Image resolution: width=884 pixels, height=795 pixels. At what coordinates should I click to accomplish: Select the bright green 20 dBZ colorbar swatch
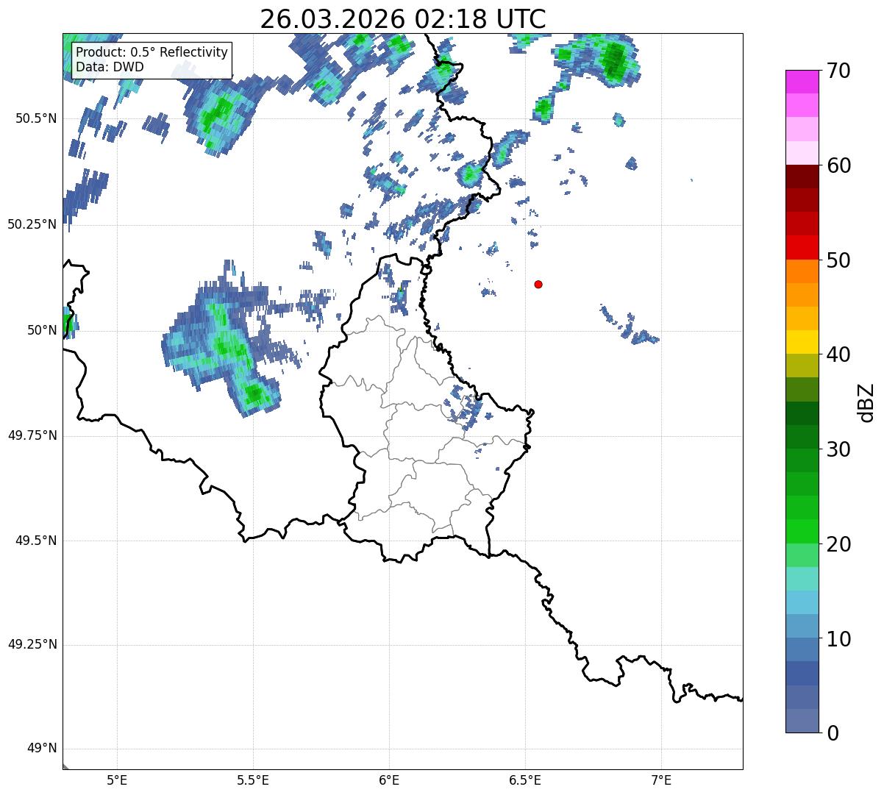[802, 531]
